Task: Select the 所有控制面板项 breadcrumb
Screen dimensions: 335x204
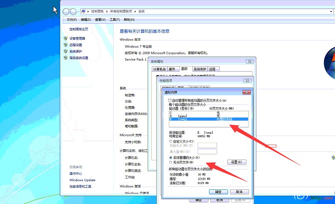Action: (x=121, y=11)
